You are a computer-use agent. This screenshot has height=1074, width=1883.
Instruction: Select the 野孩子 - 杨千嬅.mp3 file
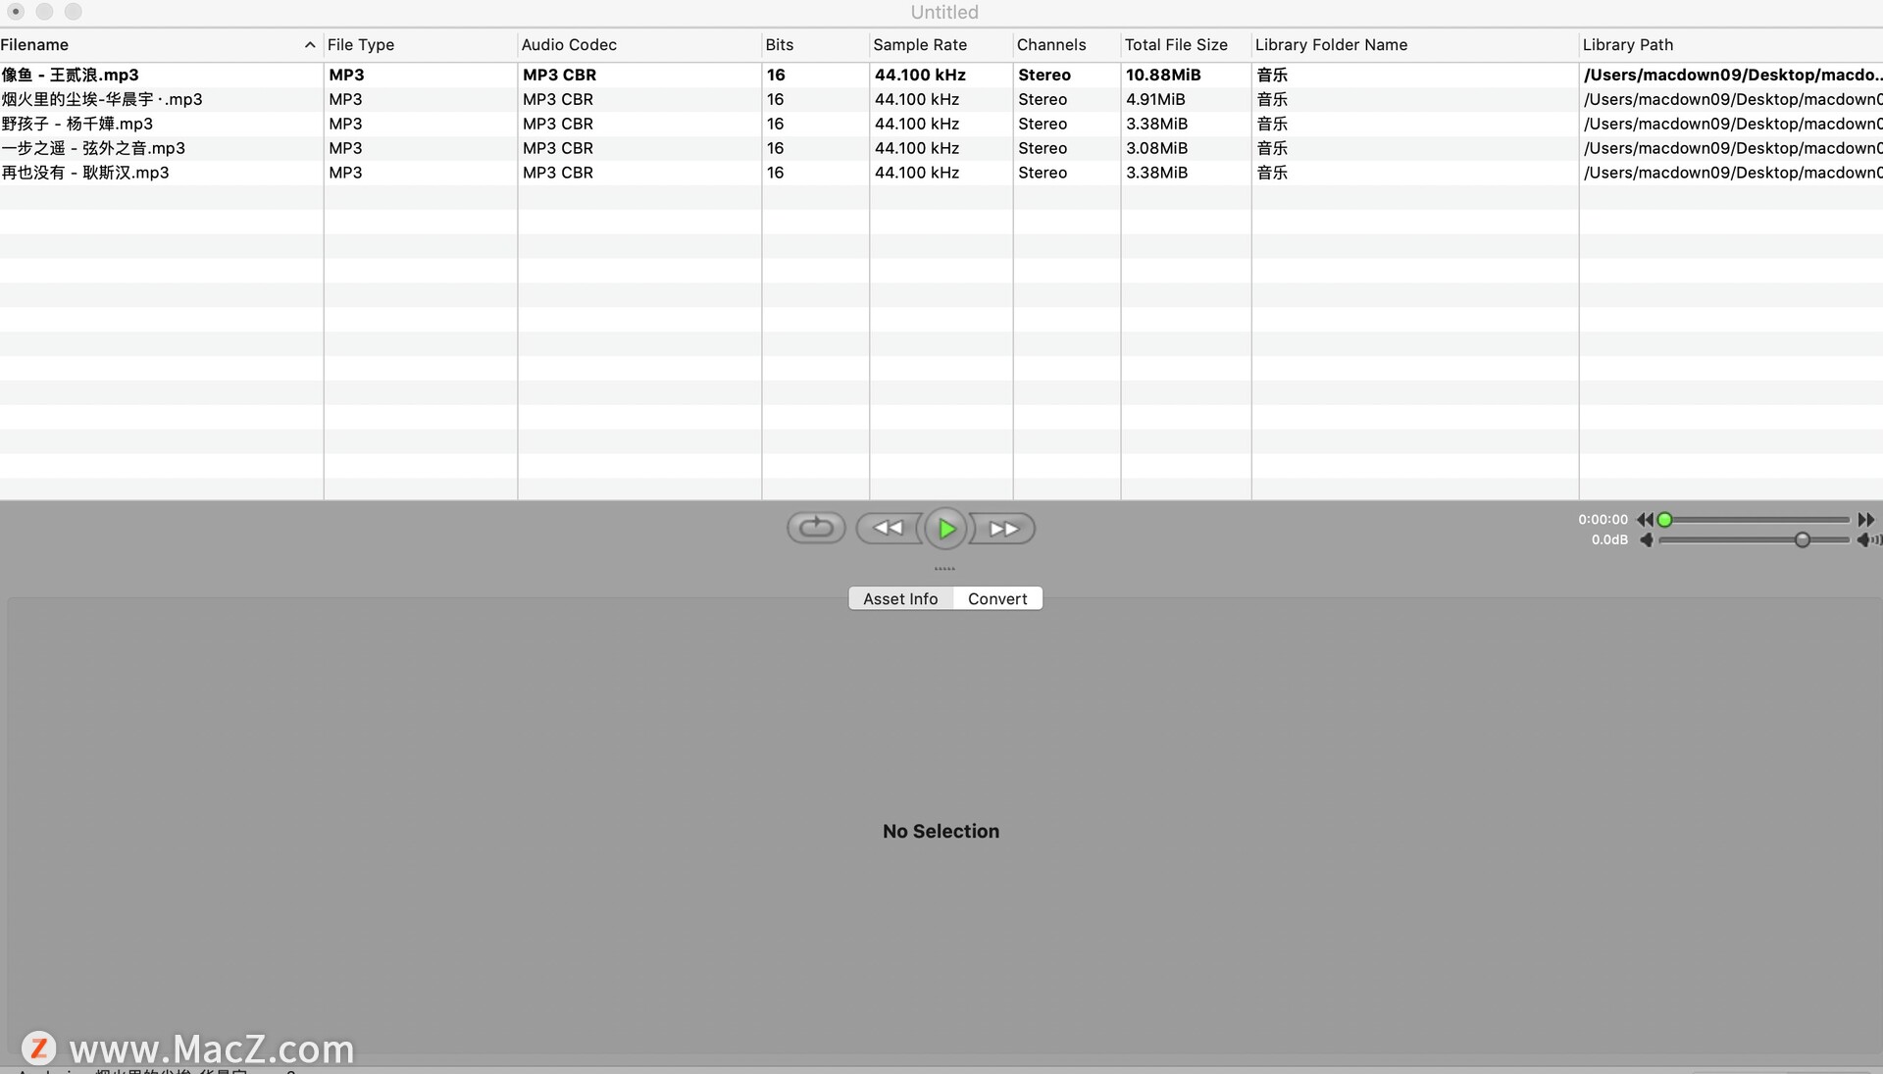(x=77, y=125)
